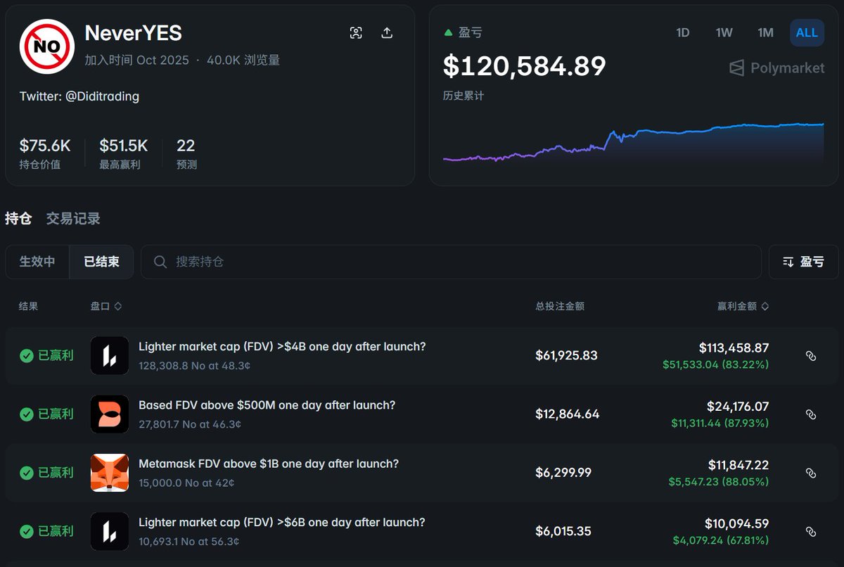This screenshot has width=844, height=567.
Task: Click the $24,176.07 payout value
Action: (x=738, y=406)
